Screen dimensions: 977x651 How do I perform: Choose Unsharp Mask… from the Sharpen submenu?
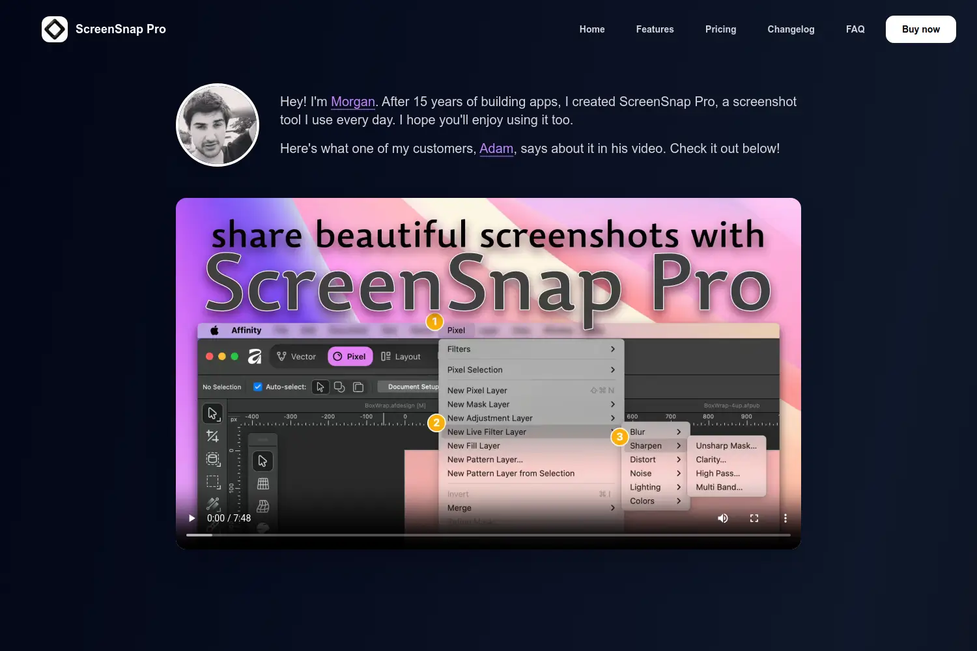tap(726, 446)
